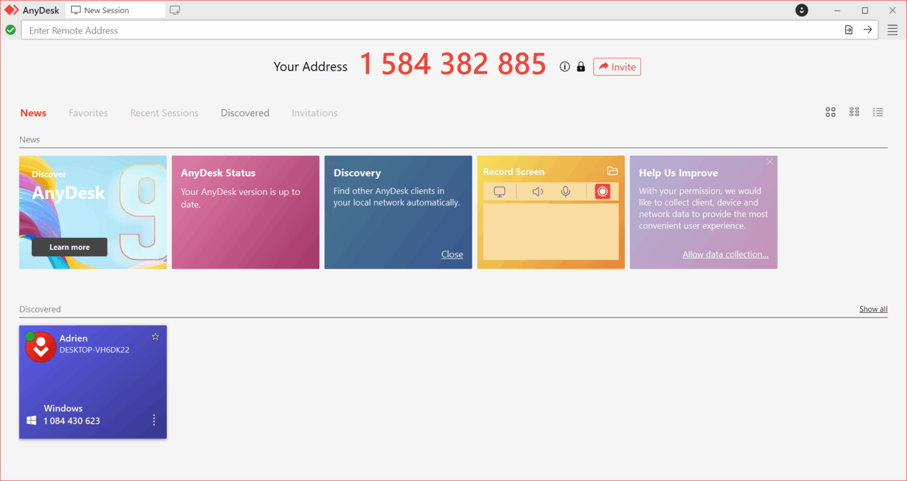
Task: Toggle speaker audio in Record Screen card
Action: pos(537,191)
